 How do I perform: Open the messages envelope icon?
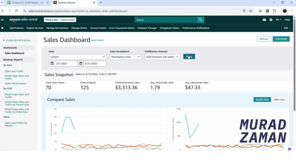click(x=264, y=20)
